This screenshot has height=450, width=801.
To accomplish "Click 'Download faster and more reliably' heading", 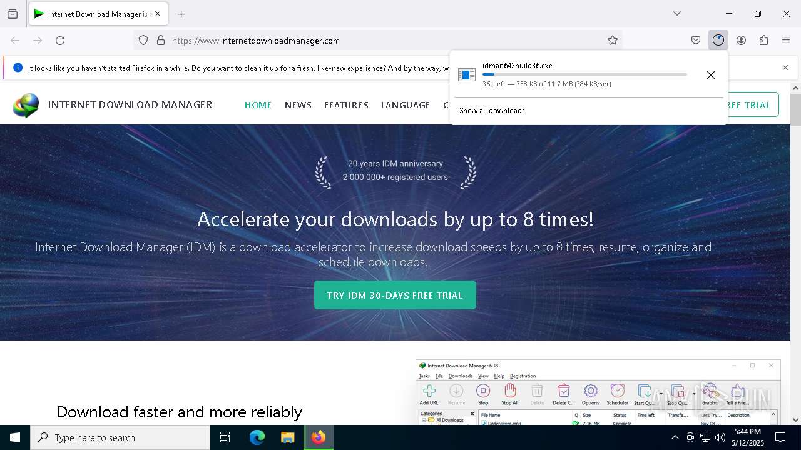I will 179,412.
